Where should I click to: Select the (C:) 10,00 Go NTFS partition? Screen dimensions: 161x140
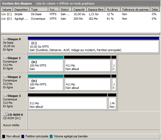point(93,46)
